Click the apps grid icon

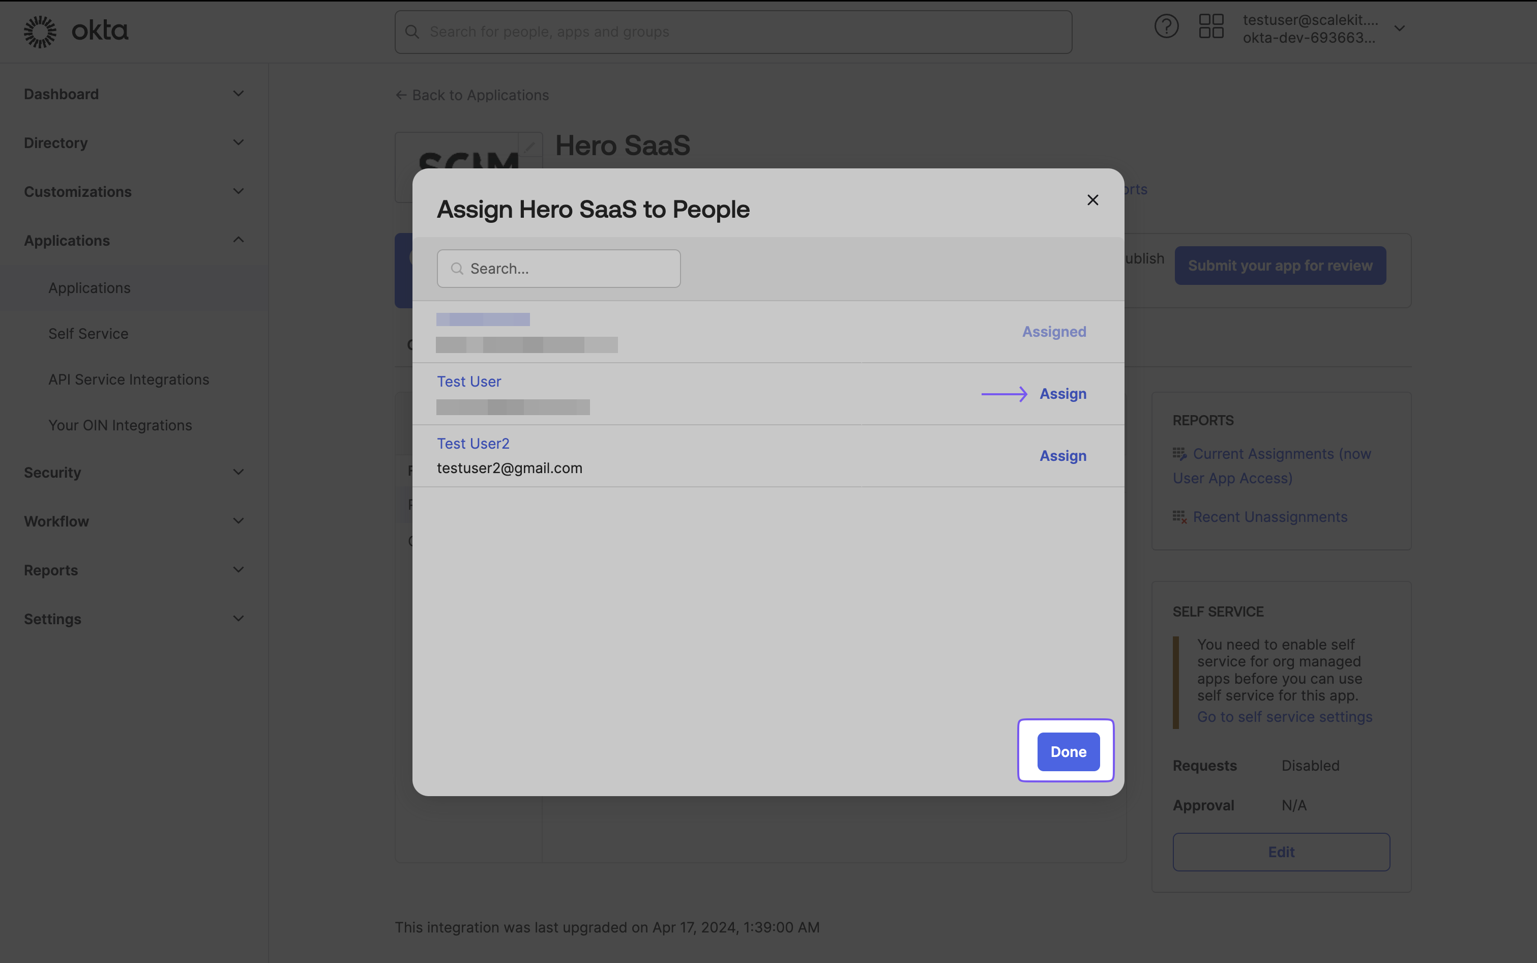coord(1211,31)
